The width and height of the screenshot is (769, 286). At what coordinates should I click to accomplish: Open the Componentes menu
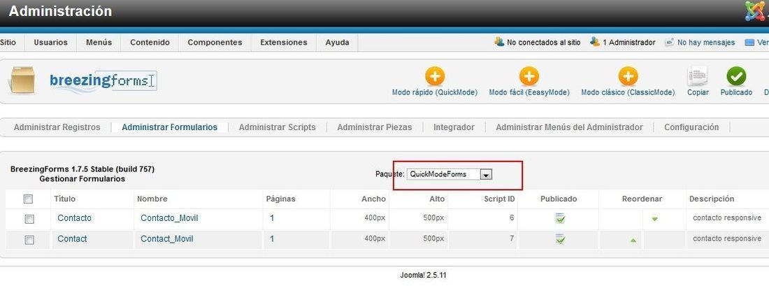pyautogui.click(x=215, y=42)
